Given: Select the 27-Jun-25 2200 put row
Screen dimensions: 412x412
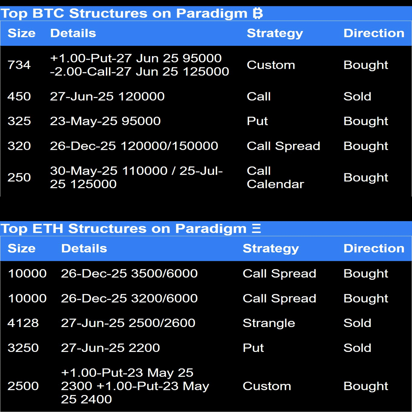Looking at the screenshot, I should [206, 348].
